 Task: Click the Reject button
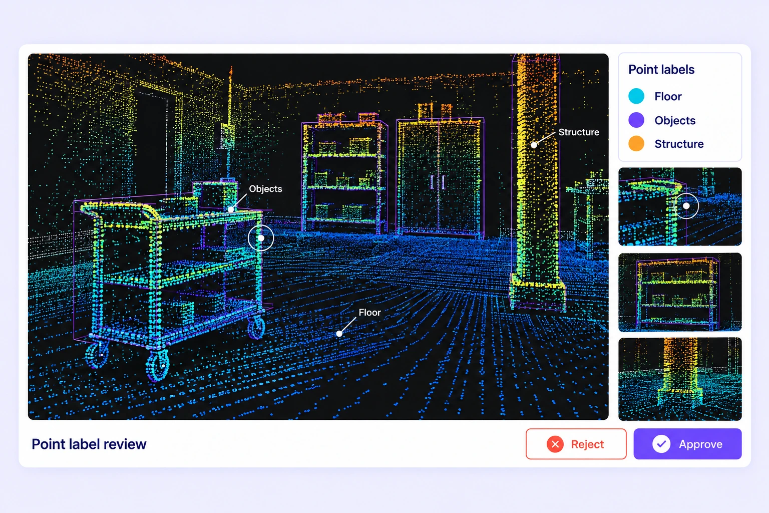pos(576,444)
